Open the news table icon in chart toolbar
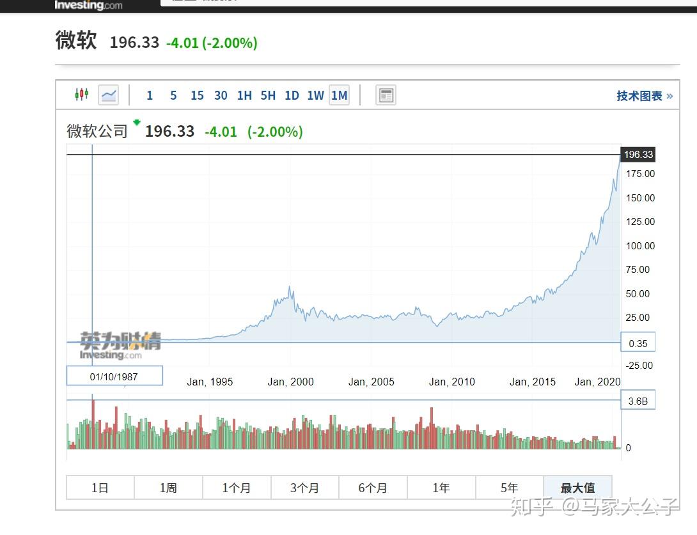 pos(386,95)
